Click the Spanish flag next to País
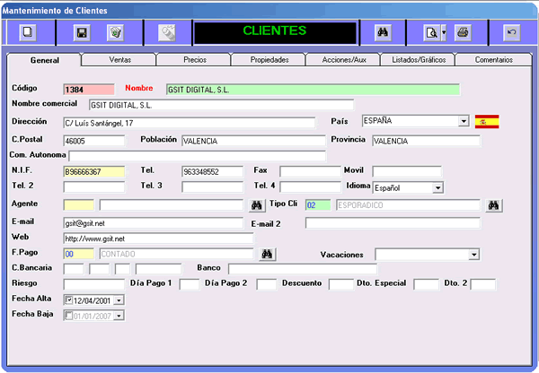This screenshot has width=539, height=373. click(x=487, y=121)
